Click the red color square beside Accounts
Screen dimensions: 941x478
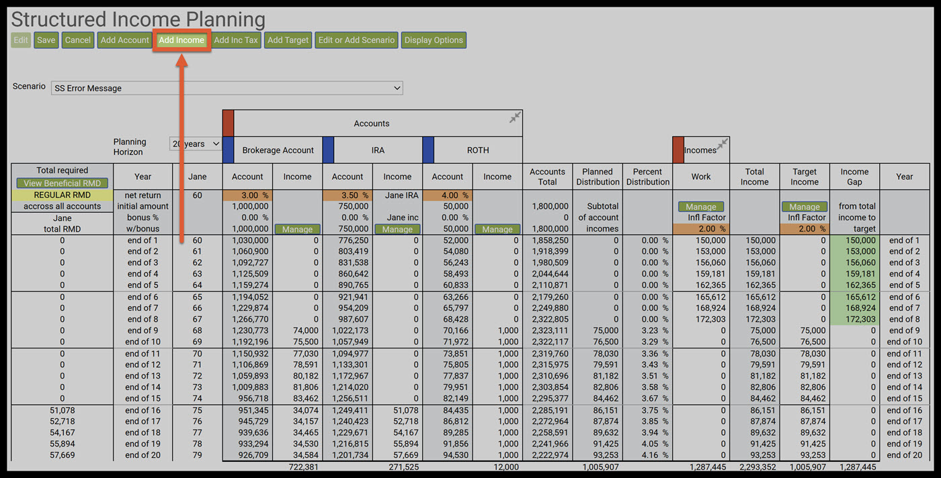click(228, 124)
